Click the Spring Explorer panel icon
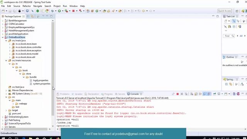The width and height of the screenshot is (247, 139). tap(225, 80)
